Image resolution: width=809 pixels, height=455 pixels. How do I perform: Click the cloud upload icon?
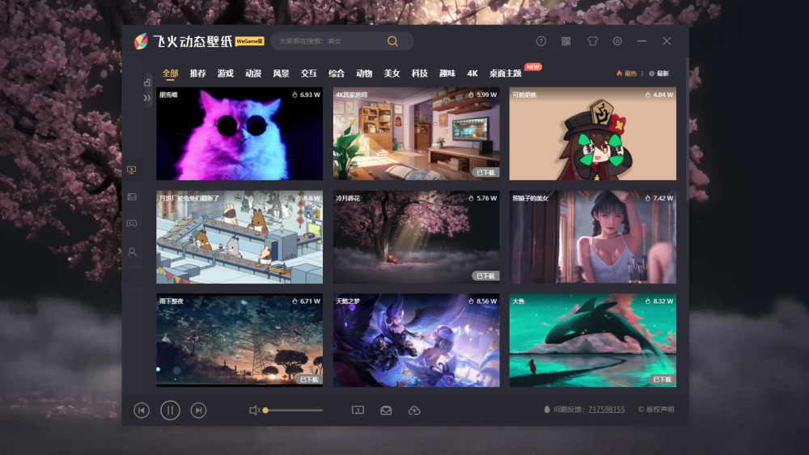tap(414, 411)
